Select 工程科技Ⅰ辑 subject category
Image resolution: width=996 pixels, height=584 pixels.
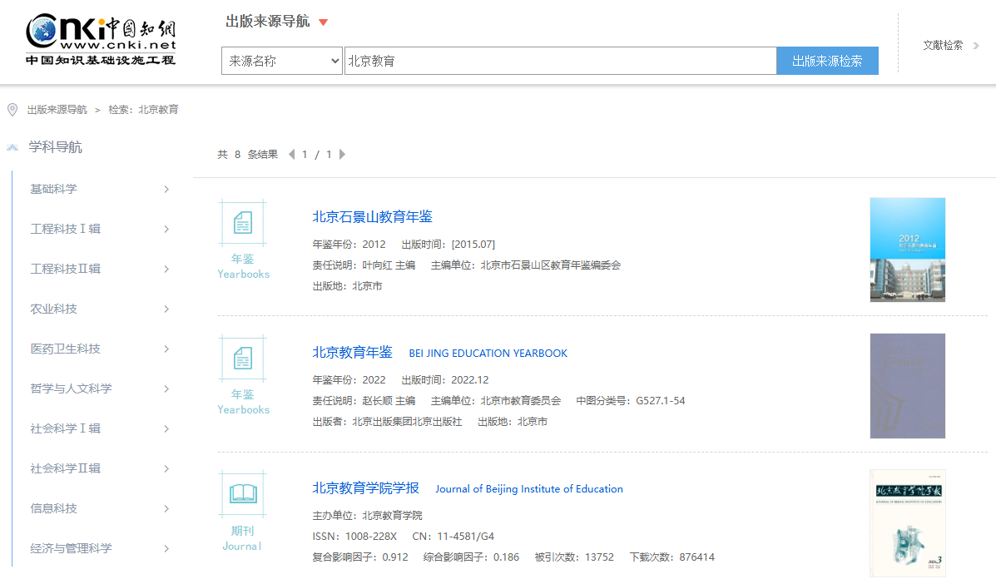point(66,229)
